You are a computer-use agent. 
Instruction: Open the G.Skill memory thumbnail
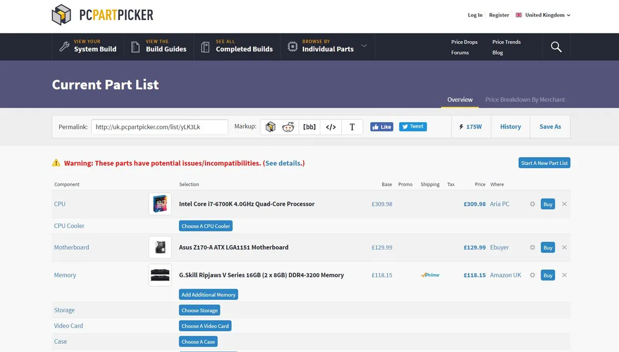click(x=160, y=275)
